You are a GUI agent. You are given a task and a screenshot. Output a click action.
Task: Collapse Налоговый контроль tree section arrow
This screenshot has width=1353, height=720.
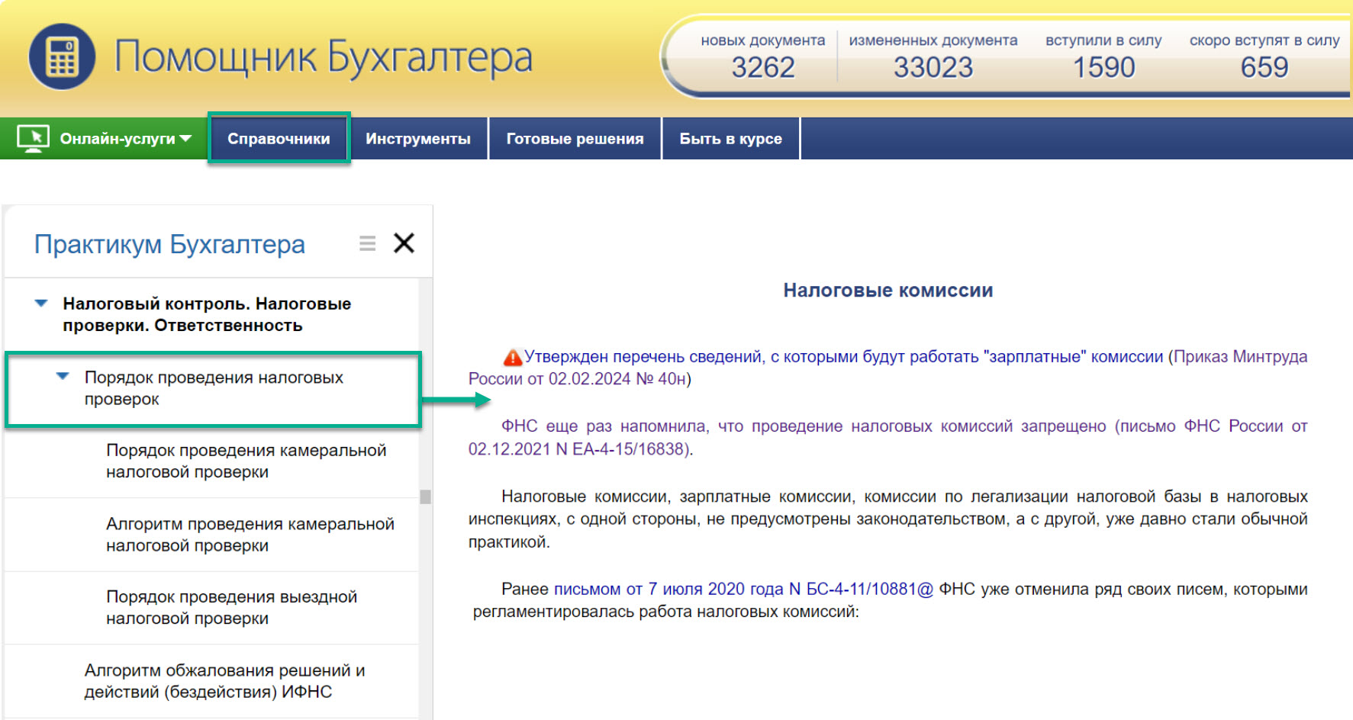pos(41,304)
